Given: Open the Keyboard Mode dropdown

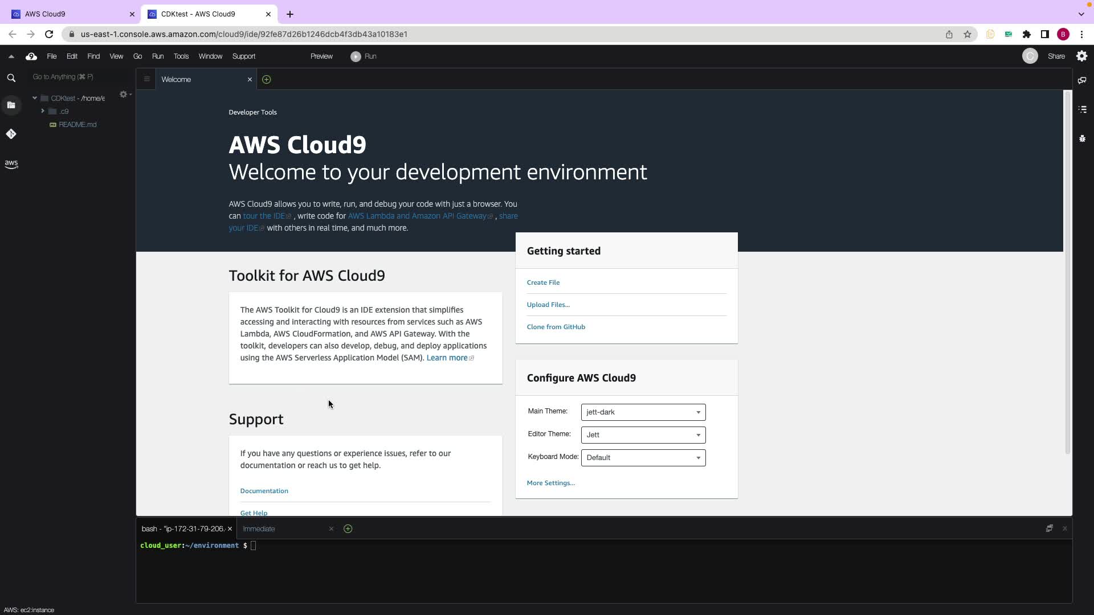Looking at the screenshot, I should pyautogui.click(x=643, y=457).
